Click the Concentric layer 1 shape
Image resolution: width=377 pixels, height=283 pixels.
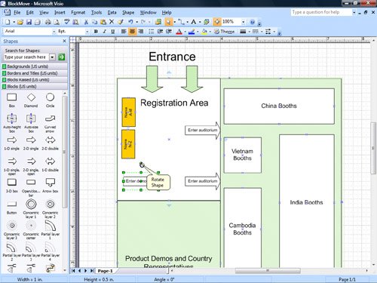pos(31,208)
